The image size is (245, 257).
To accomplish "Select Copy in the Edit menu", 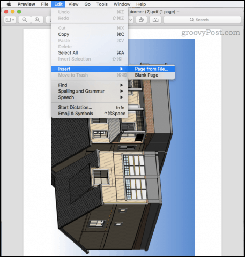I will pos(90,34).
